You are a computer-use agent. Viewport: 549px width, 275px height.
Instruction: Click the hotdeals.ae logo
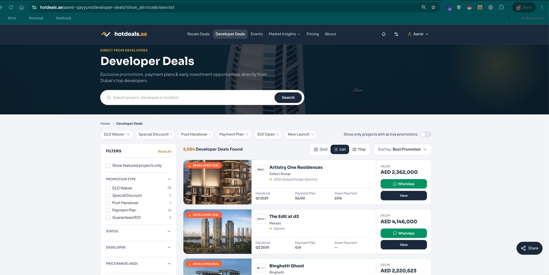pyautogui.click(x=124, y=34)
